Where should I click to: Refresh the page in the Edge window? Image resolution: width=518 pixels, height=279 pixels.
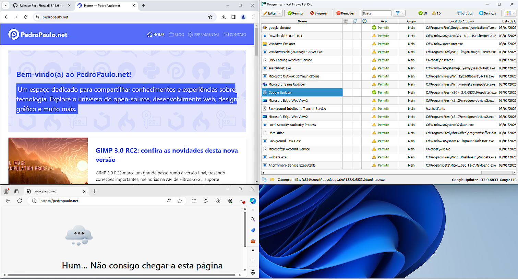pos(20,201)
